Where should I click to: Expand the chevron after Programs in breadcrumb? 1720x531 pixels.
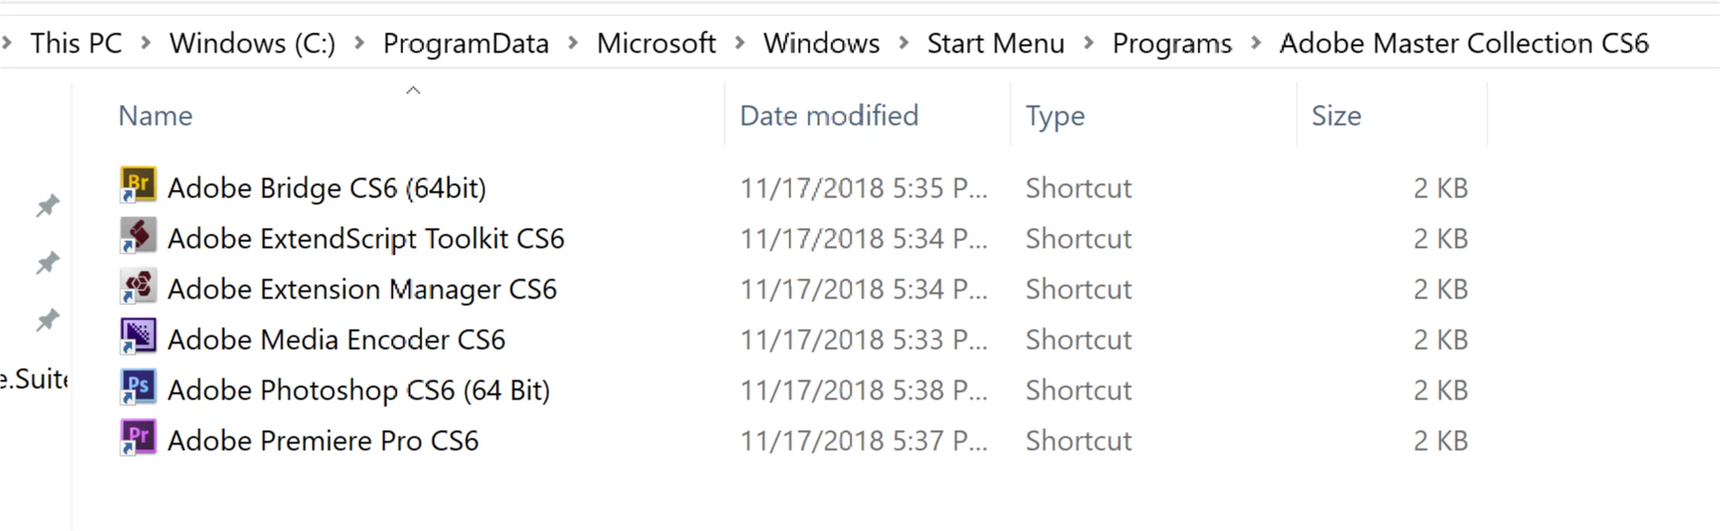[x=1256, y=43]
